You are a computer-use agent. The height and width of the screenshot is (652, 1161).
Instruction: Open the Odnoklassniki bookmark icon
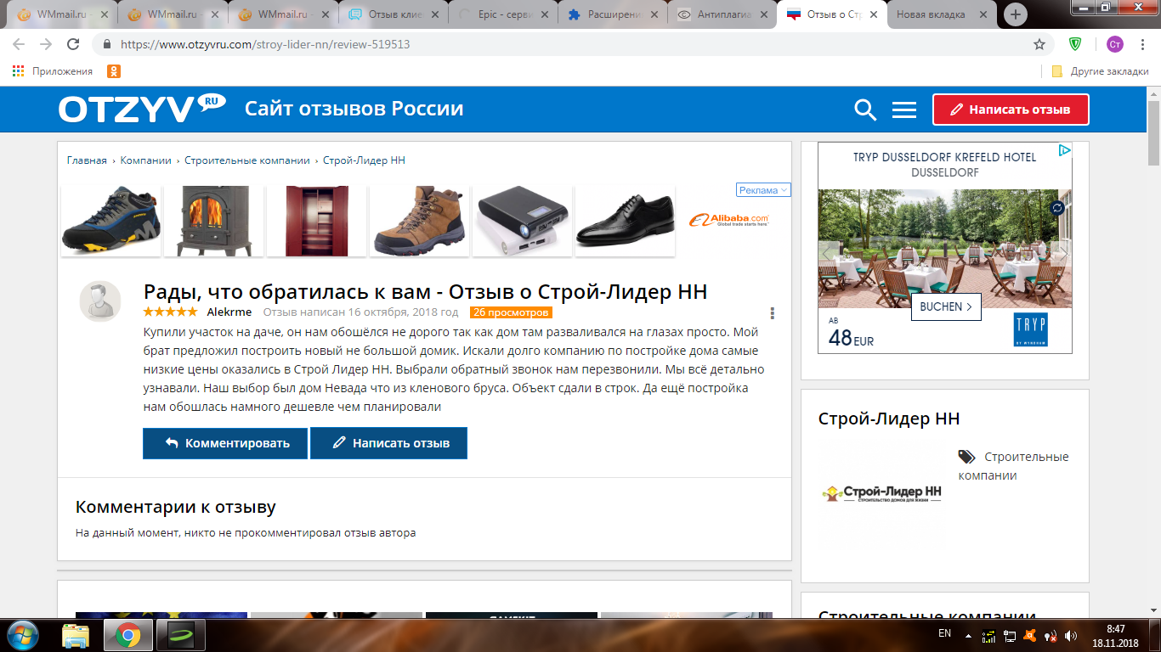click(113, 71)
